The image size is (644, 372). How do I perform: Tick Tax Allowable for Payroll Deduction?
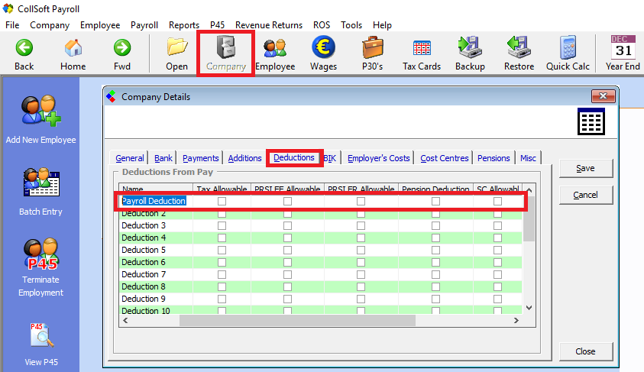pyautogui.click(x=222, y=202)
